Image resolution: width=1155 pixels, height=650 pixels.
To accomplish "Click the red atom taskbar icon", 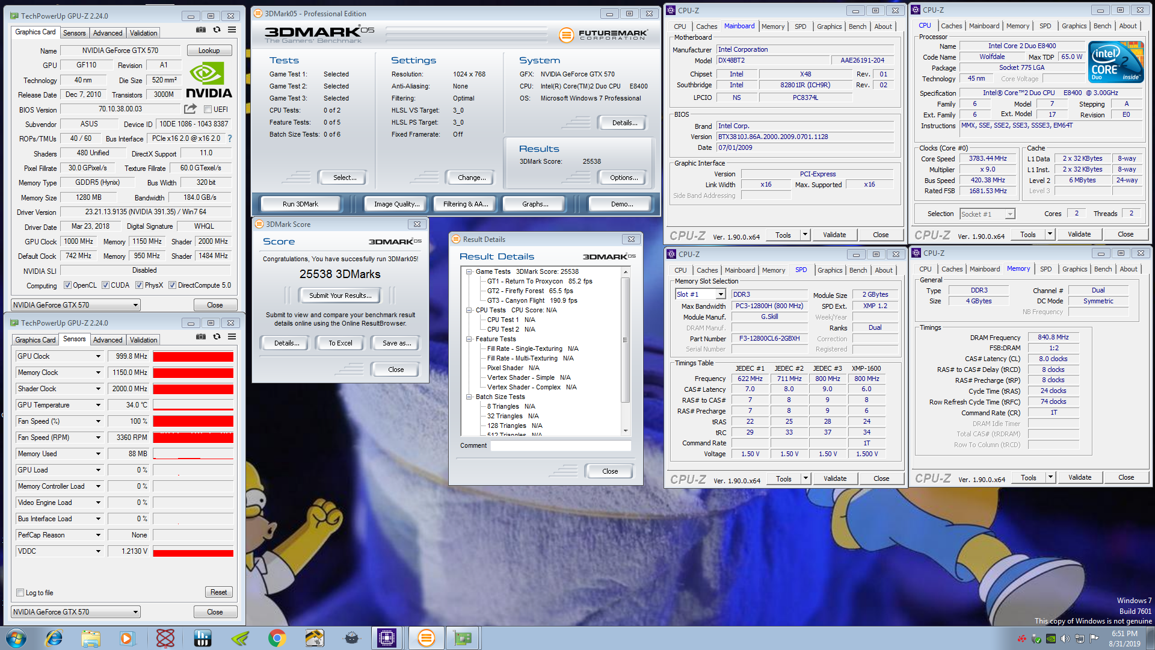I will pos(165,638).
